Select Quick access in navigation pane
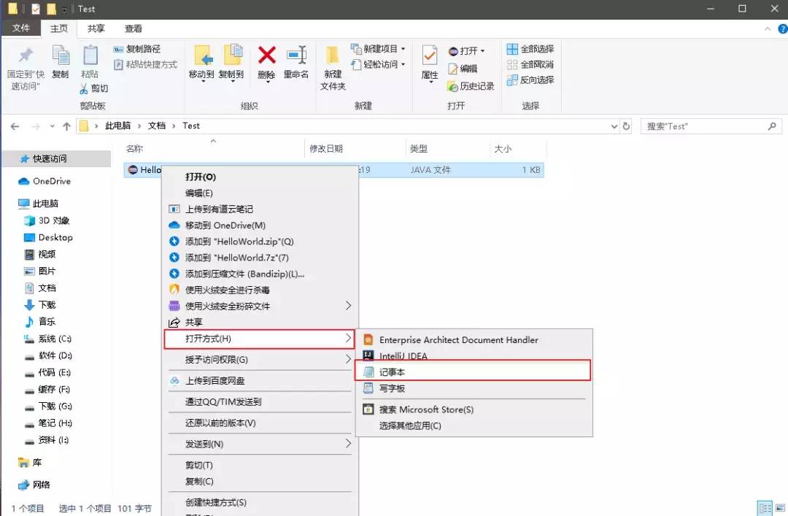Image resolution: width=788 pixels, height=516 pixels. coord(56,159)
